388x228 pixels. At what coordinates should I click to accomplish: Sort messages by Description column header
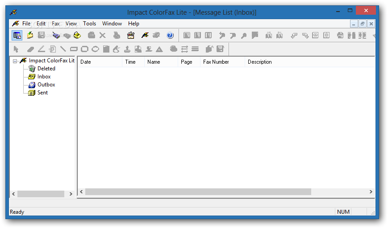coord(310,62)
